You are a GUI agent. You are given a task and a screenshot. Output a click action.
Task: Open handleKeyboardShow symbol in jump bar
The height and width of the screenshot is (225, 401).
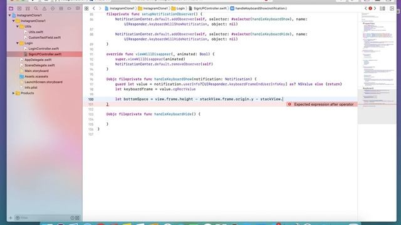[259, 8]
